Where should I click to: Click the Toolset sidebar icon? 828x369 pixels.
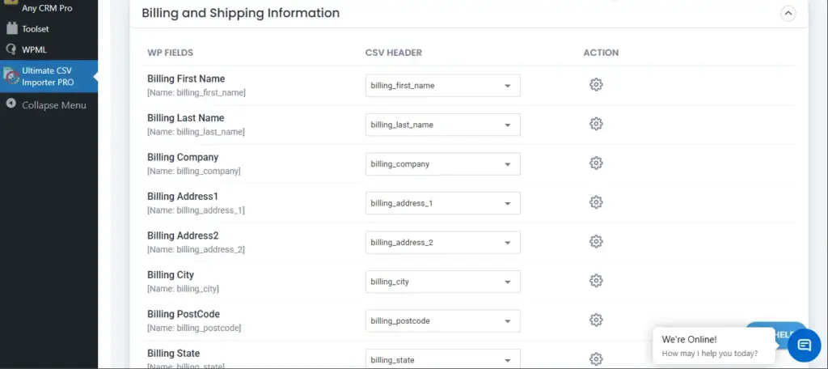(11, 28)
